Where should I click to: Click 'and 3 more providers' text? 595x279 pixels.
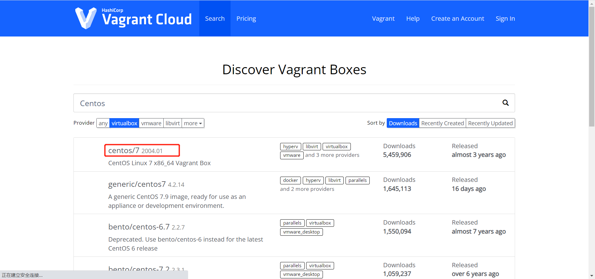tap(332, 155)
